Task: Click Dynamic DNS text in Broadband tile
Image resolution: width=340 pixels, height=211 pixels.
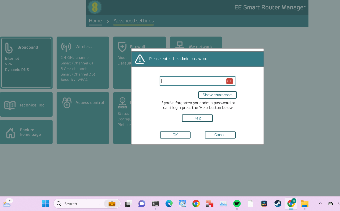Action: point(17,70)
